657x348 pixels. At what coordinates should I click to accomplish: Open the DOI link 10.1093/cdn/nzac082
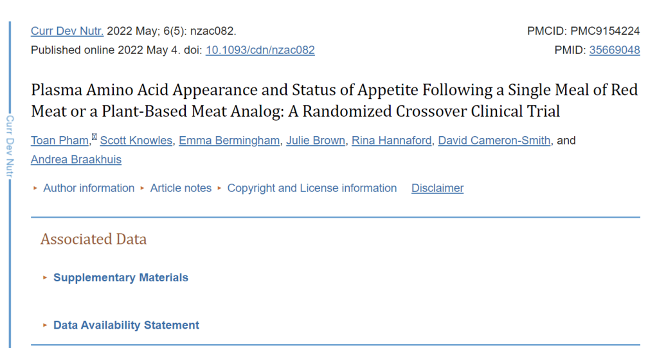(260, 49)
